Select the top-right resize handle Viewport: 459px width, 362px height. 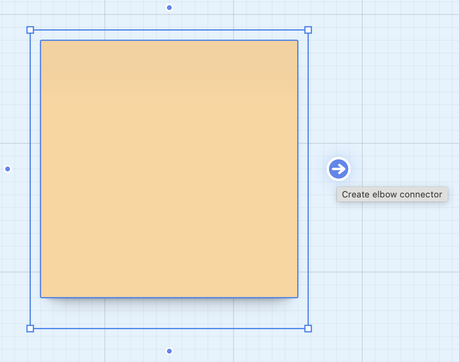point(308,30)
